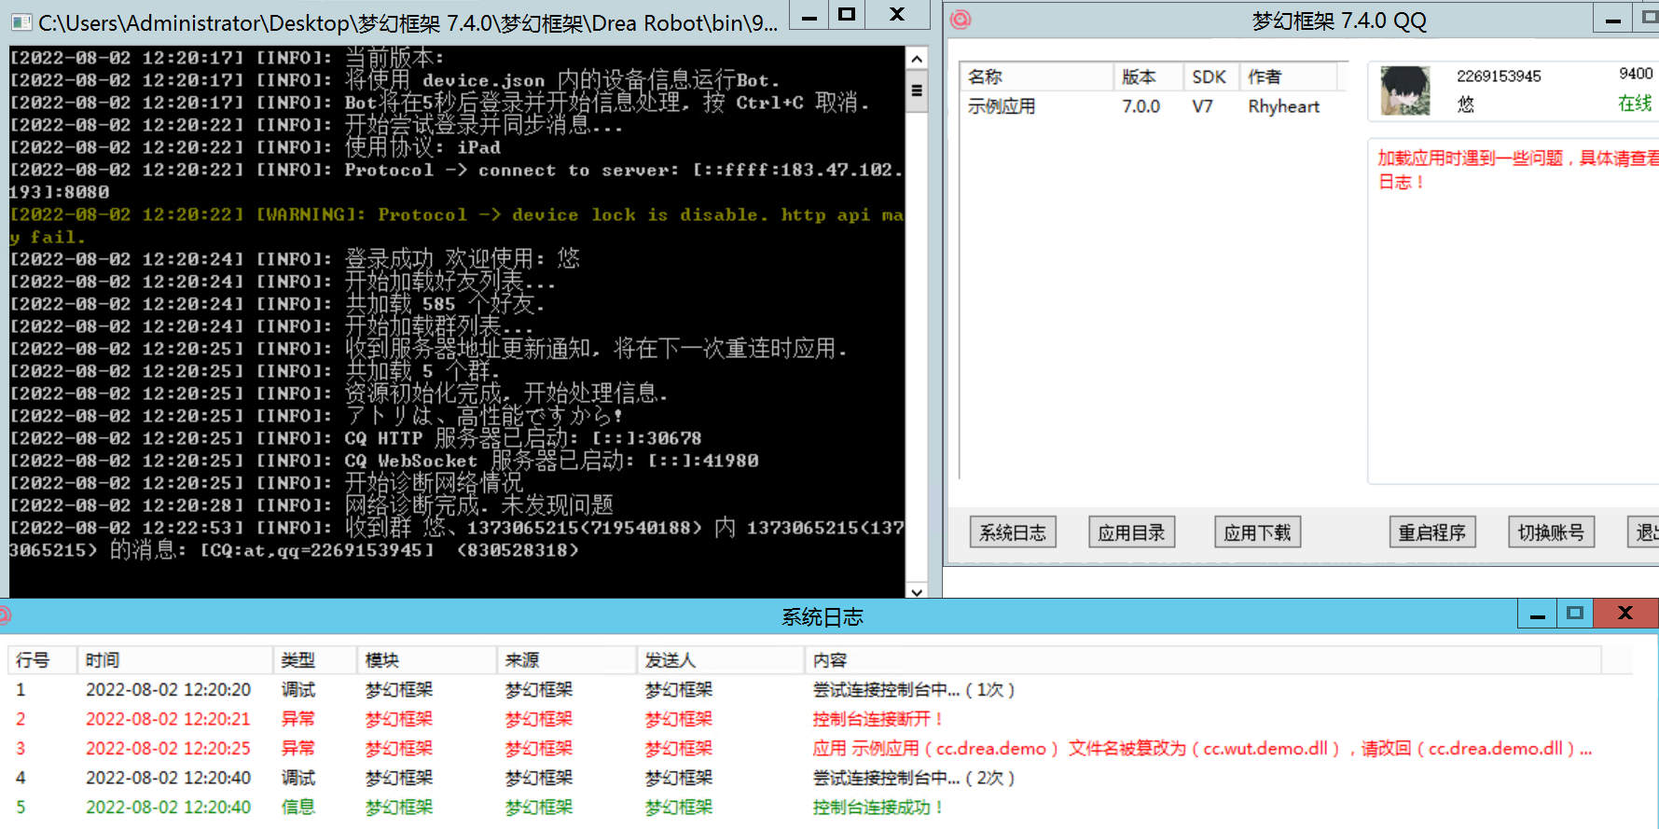Image resolution: width=1659 pixels, height=829 pixels.
Task: Select log row 5 控制台连接成功
Action: pyautogui.click(x=805, y=808)
